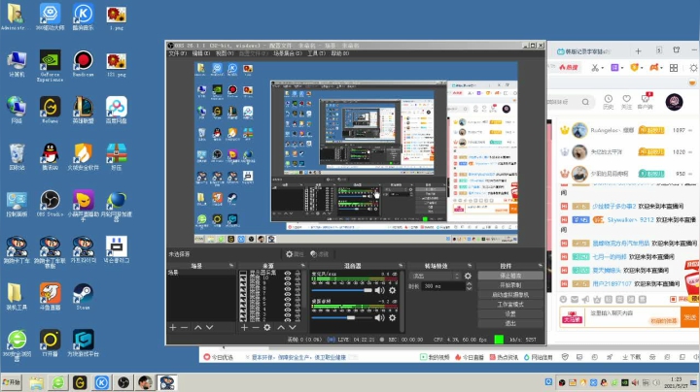Click the sun icon in the browser toolbar
The image size is (700, 392).
(x=693, y=68)
